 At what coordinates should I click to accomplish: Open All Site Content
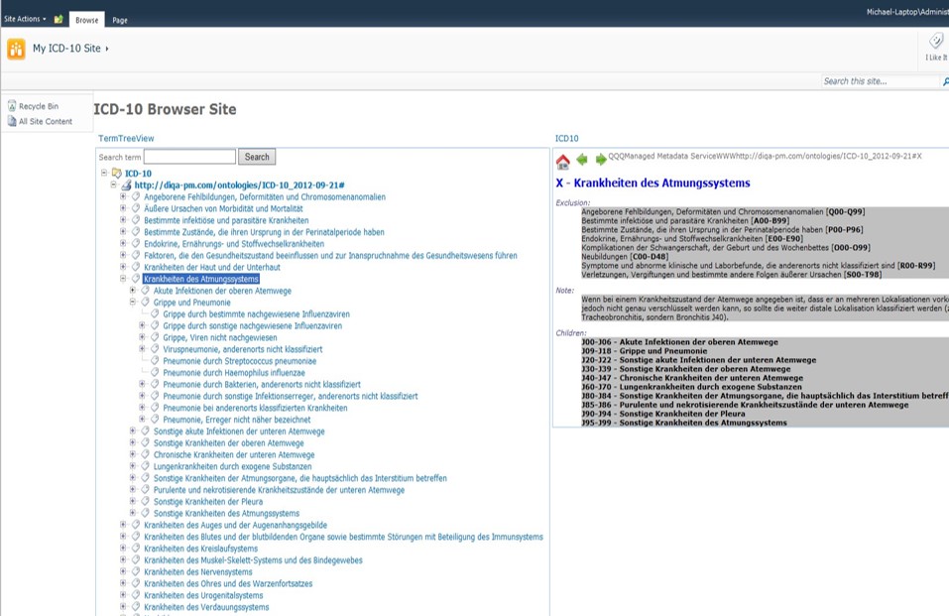tap(45, 122)
